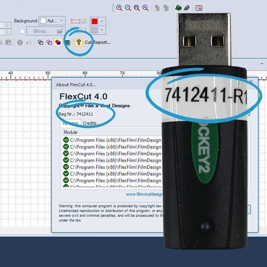Expand the red color dropdown arrow
This screenshot has width=267, height=267.
tap(102, 21)
